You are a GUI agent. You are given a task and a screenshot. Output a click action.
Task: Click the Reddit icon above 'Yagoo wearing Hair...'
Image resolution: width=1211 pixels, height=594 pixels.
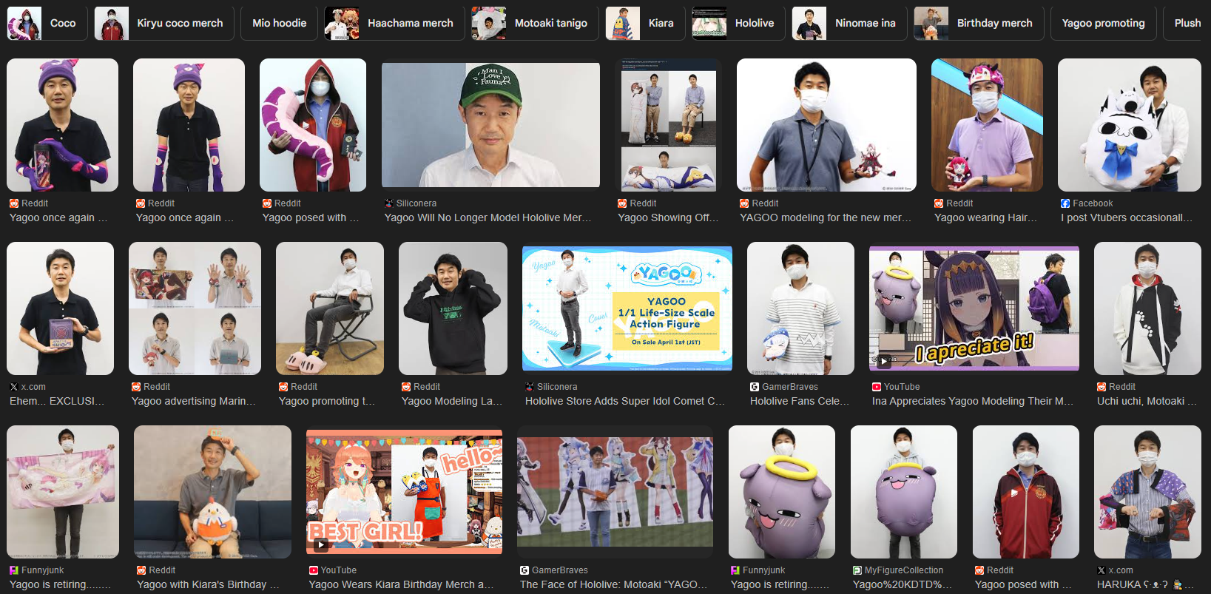point(939,203)
